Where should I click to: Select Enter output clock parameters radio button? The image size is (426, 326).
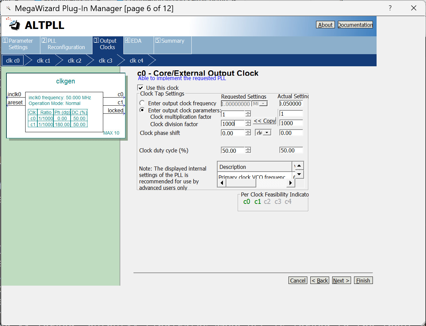tap(142, 110)
